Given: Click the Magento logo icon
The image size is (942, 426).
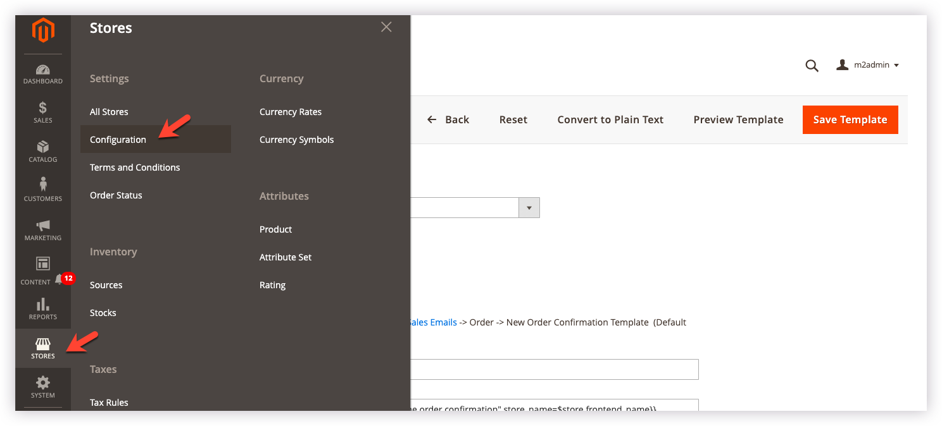Looking at the screenshot, I should coord(43,30).
